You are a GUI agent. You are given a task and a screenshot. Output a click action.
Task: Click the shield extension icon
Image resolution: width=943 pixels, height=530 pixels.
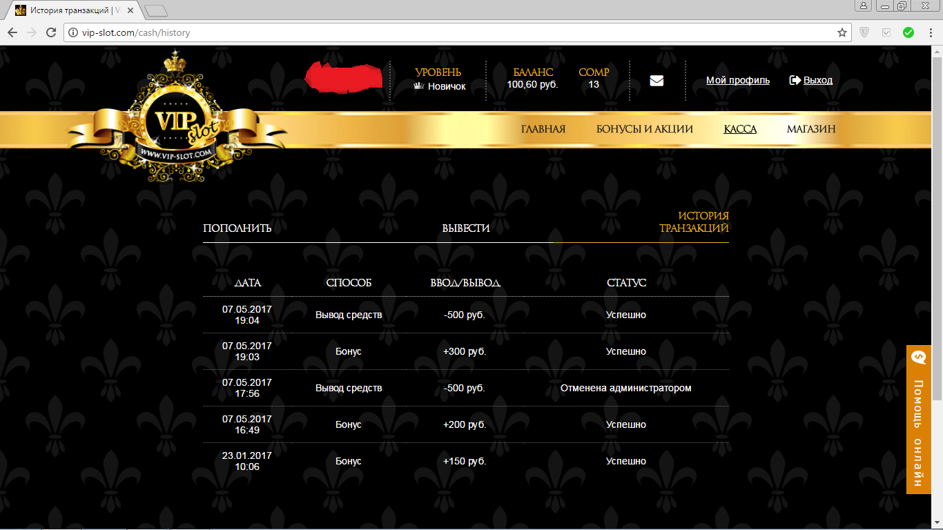click(x=864, y=32)
